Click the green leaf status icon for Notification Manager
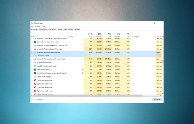The width and height of the screenshot is (194, 124). (x=82, y=73)
